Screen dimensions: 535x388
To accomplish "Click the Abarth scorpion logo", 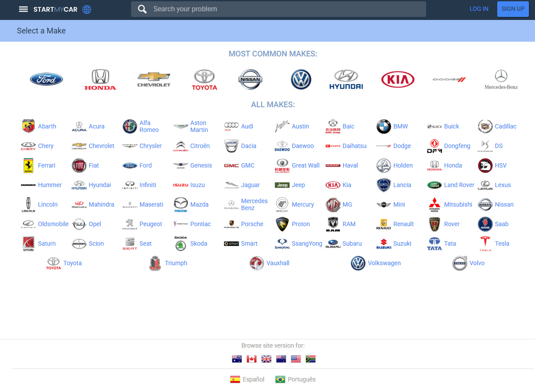I will pyautogui.click(x=28, y=126).
